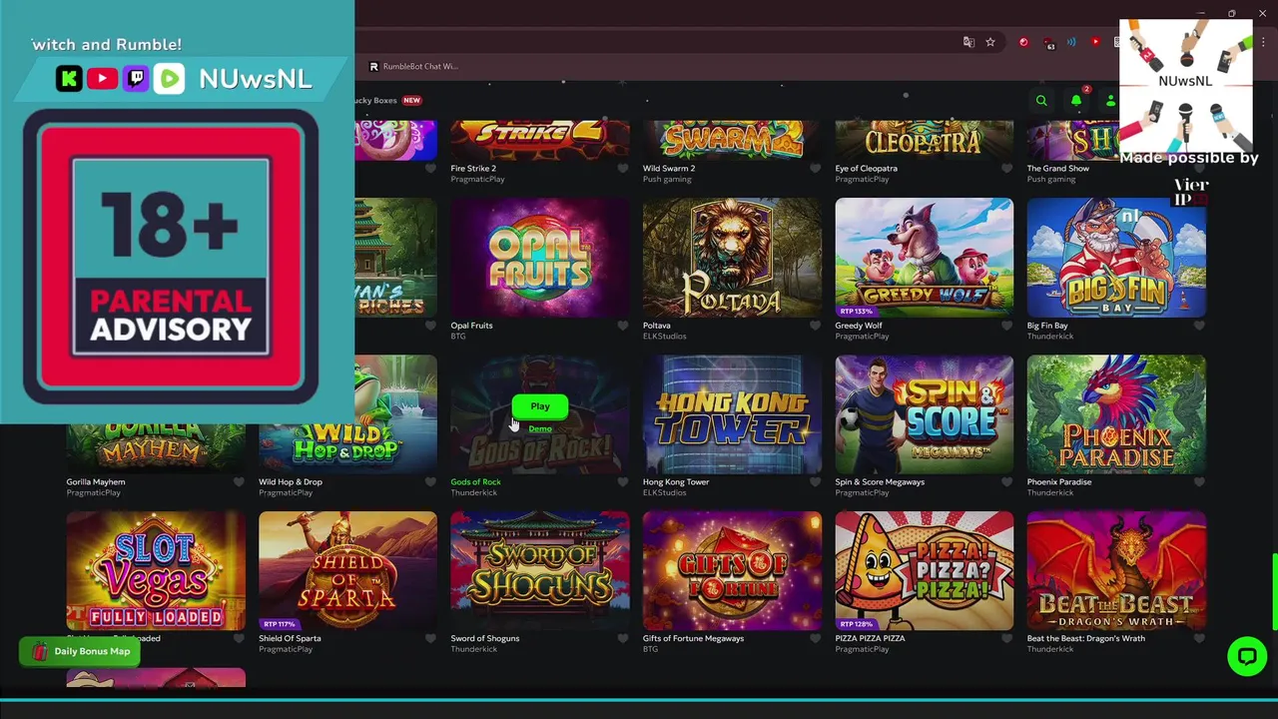The width and height of the screenshot is (1278, 719).
Task: Click the translate page icon in address bar
Action: tap(967, 42)
